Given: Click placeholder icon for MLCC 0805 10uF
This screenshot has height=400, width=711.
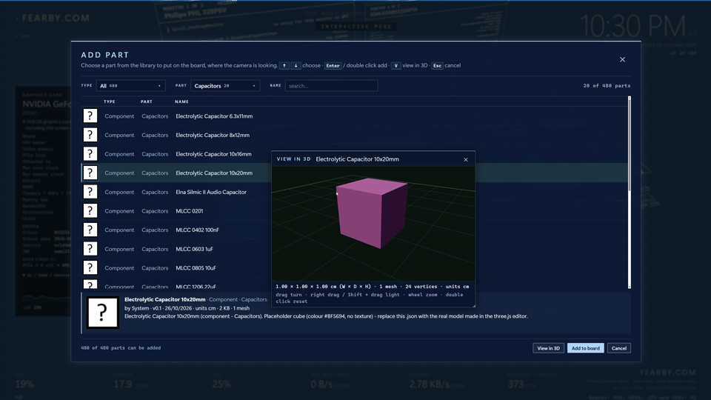Looking at the screenshot, I should pos(90,267).
